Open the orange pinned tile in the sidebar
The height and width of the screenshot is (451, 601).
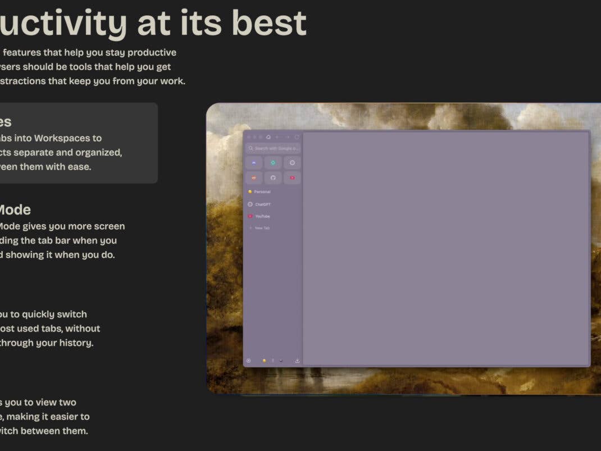tap(254, 178)
